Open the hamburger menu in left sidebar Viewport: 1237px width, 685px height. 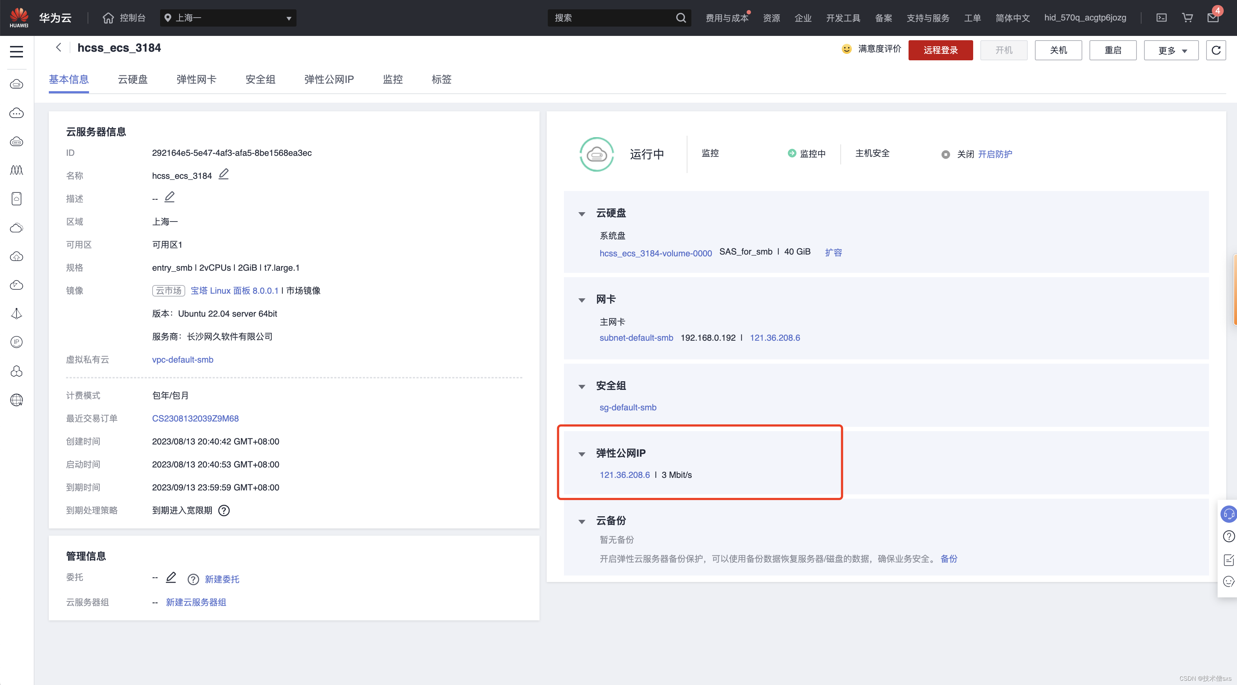click(x=17, y=51)
